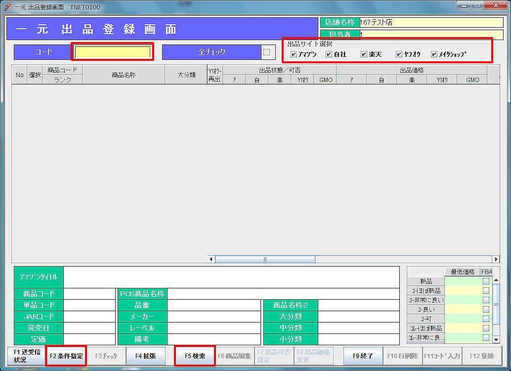Click the right arrow of horizontal scrollbar
This screenshot has width=511, height=371.
[x=496, y=259]
